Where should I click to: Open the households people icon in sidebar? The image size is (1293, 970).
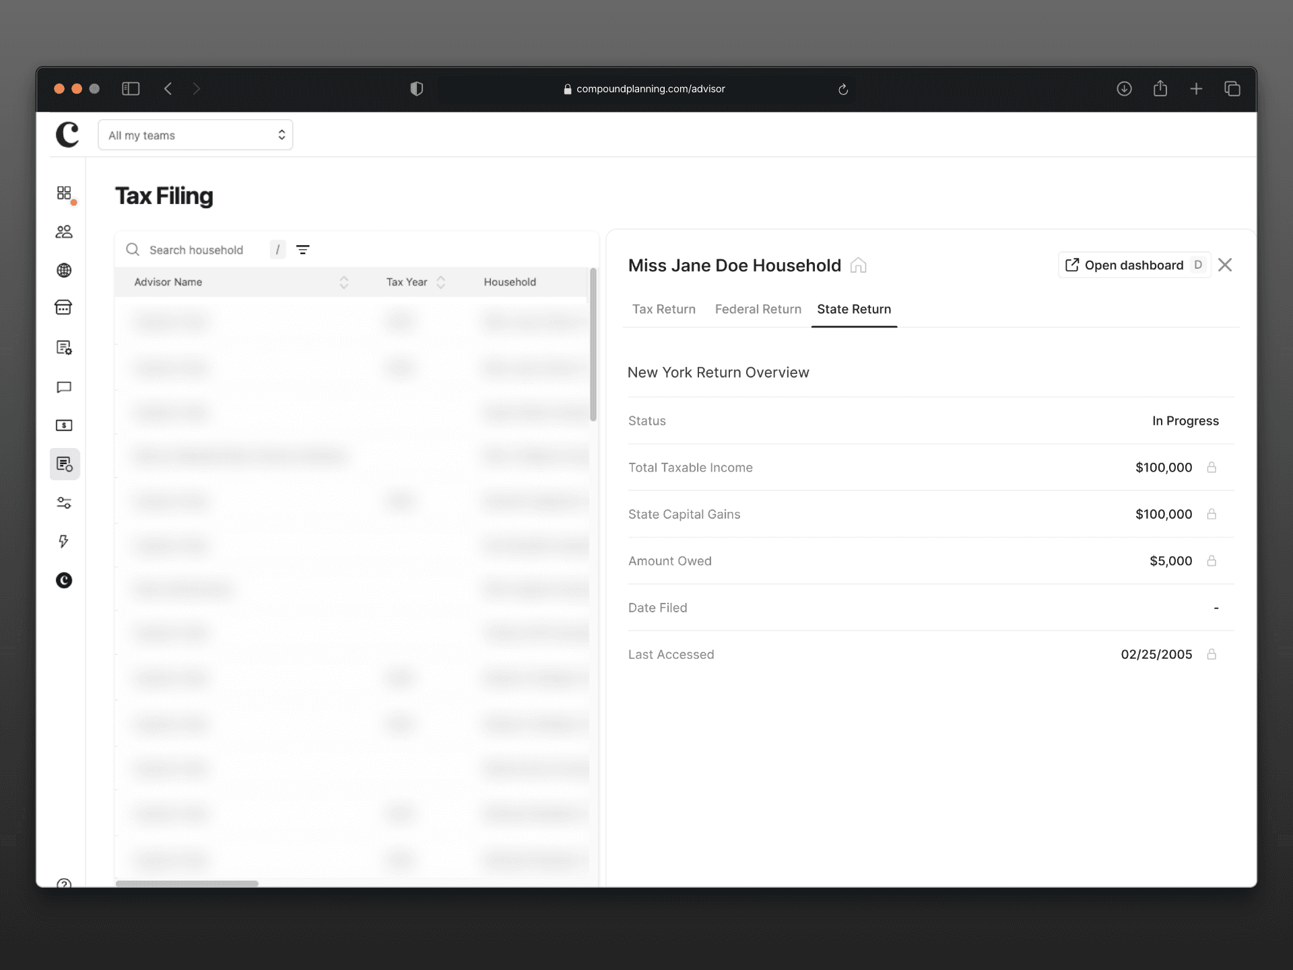tap(64, 232)
